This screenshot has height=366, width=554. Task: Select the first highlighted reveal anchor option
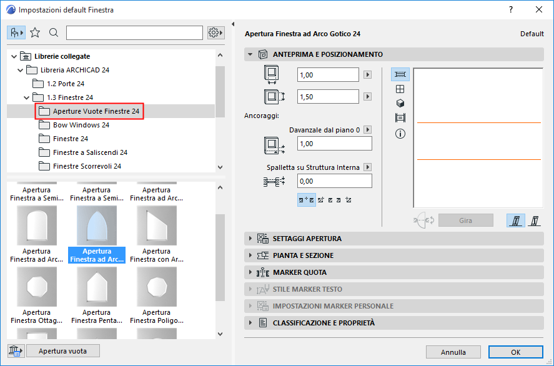pos(306,200)
